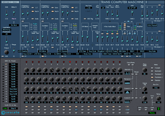Screen dimensions: 165x116
Task: Open channel 11 Seq Interv router selector
Action: click(13, 89)
